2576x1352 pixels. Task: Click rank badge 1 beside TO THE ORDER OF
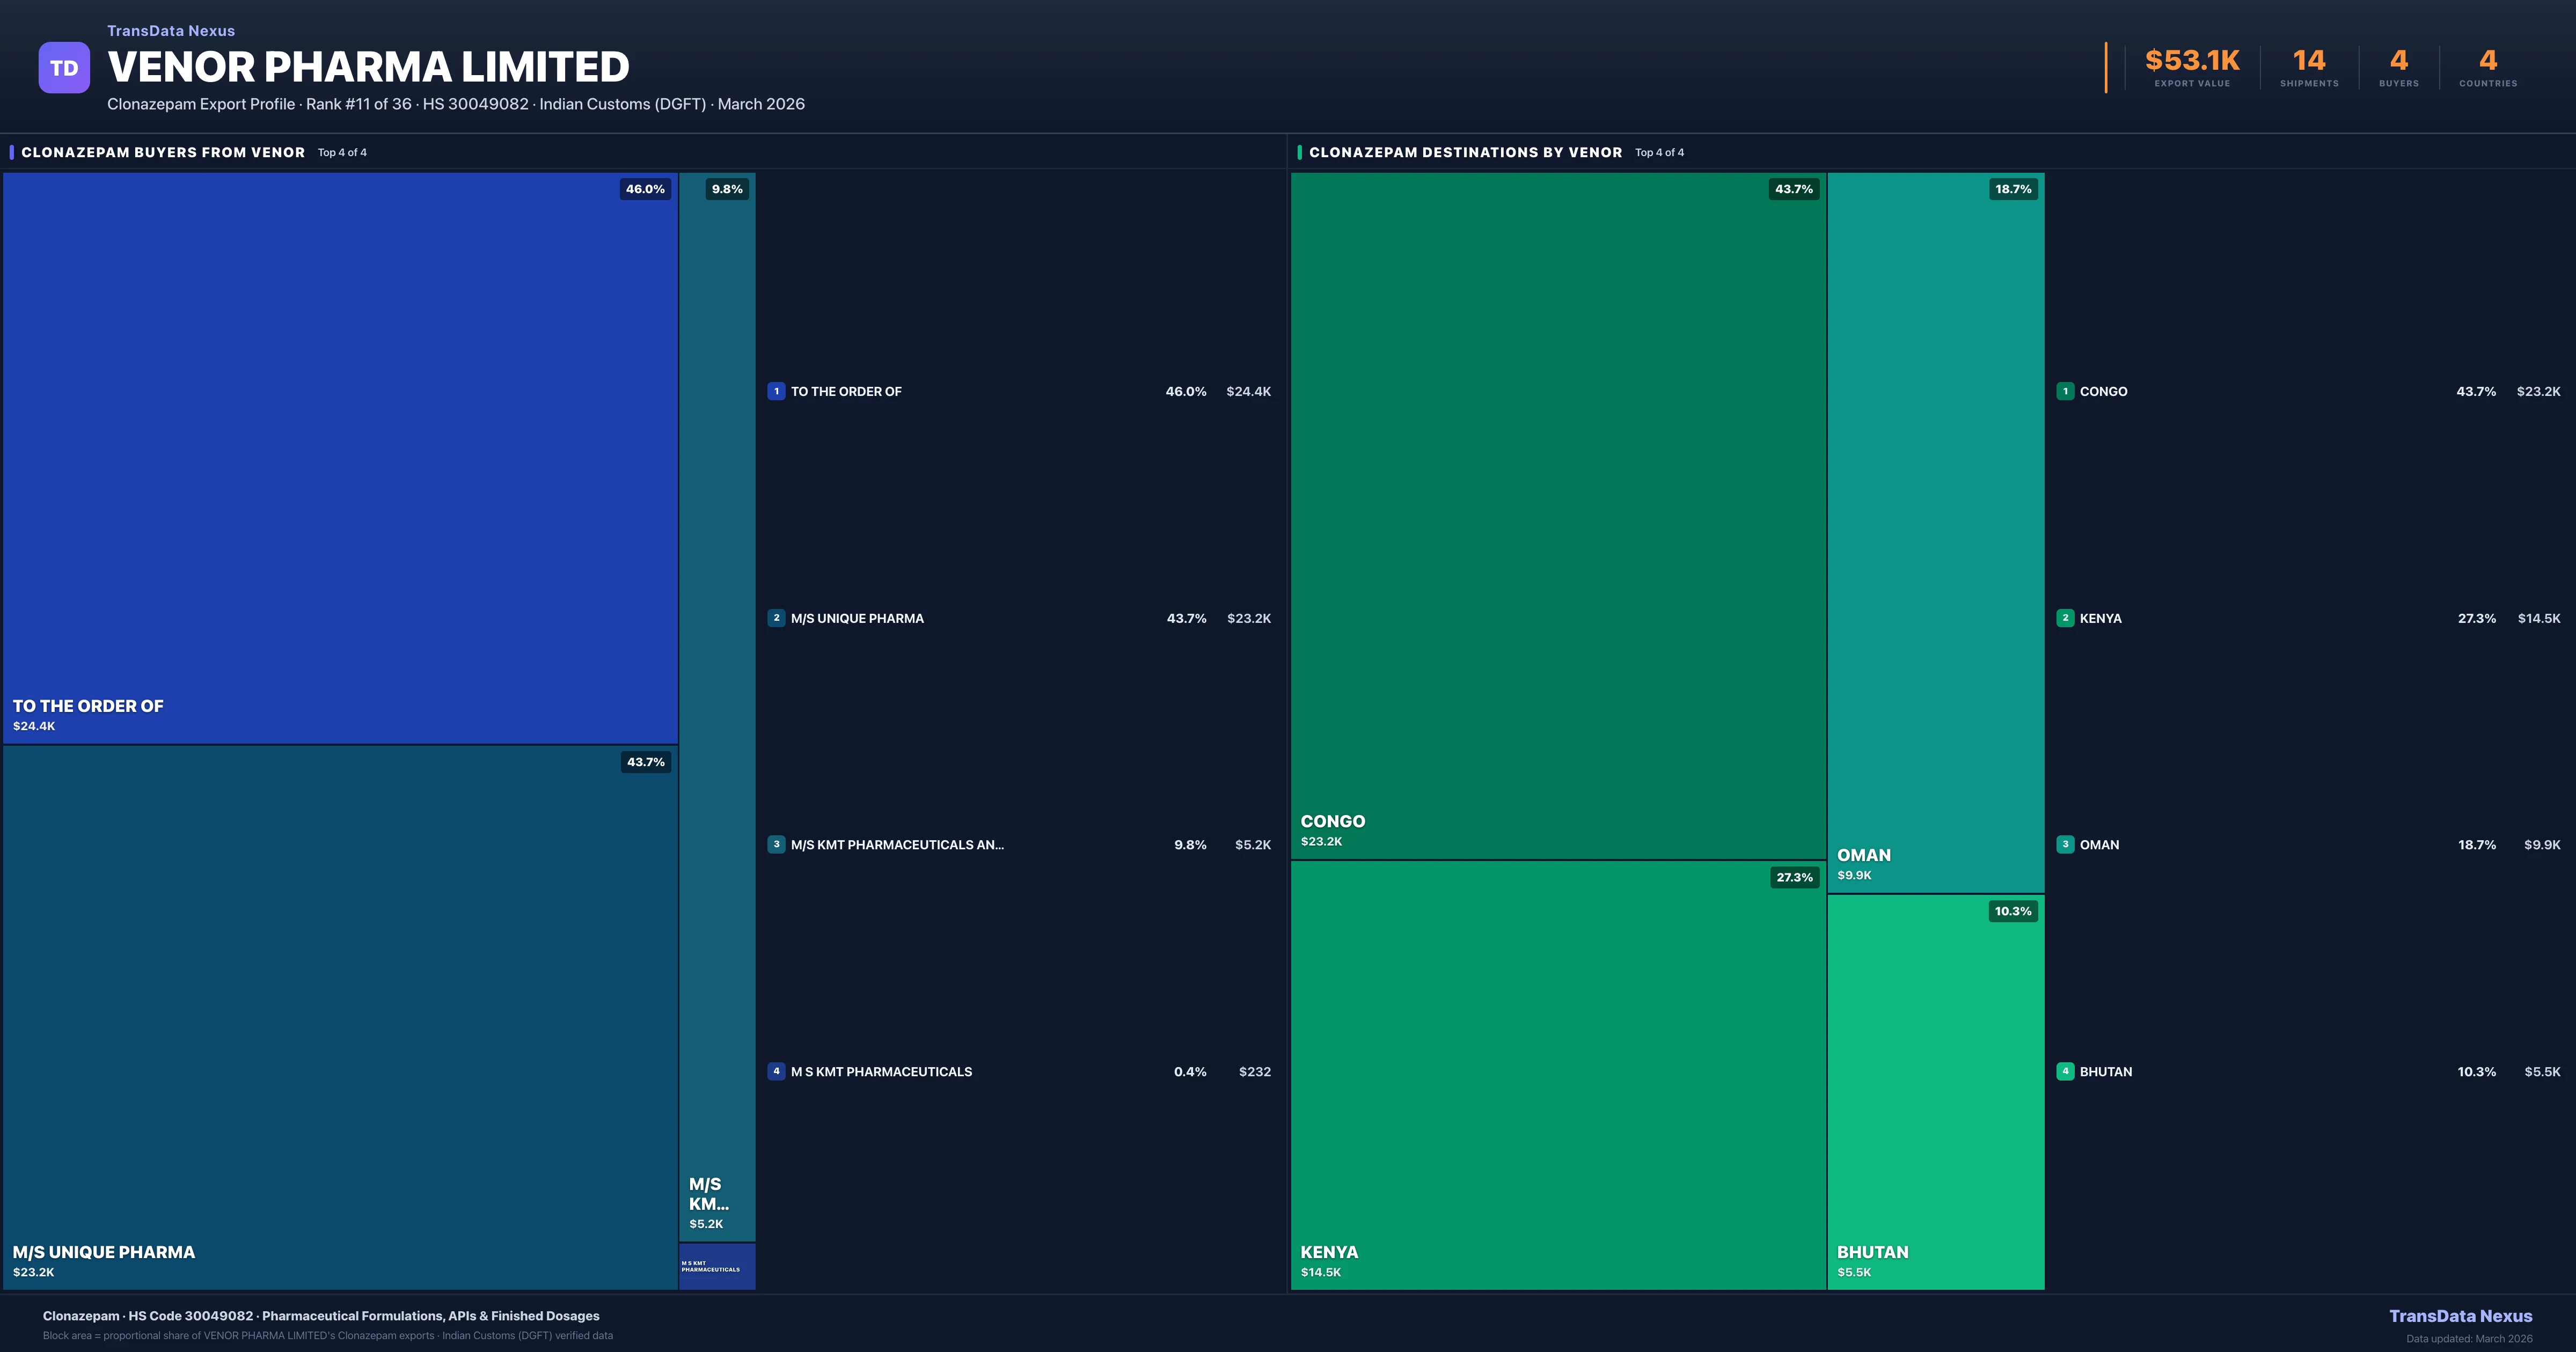[x=776, y=391]
